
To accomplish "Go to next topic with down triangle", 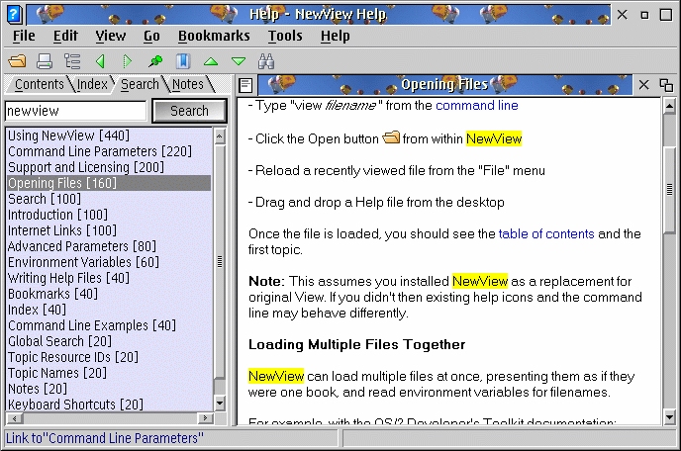I will pos(239,61).
